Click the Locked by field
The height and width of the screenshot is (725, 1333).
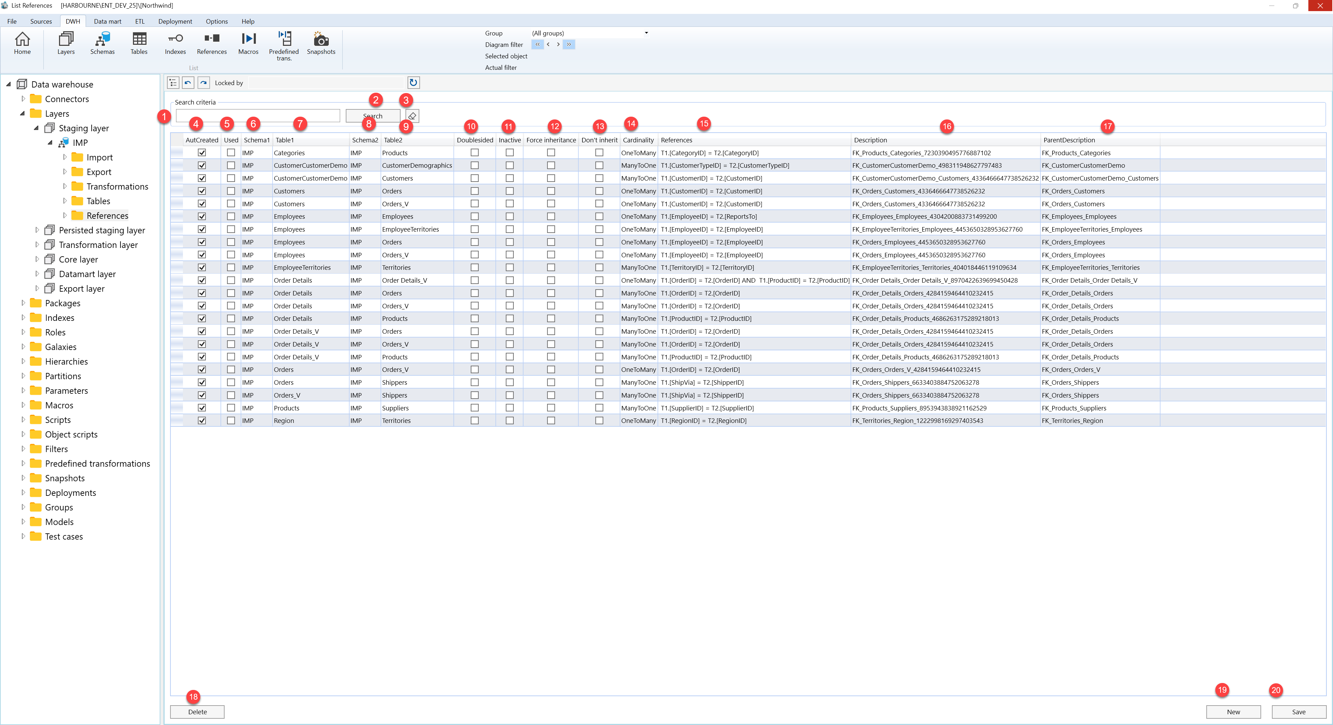point(326,83)
